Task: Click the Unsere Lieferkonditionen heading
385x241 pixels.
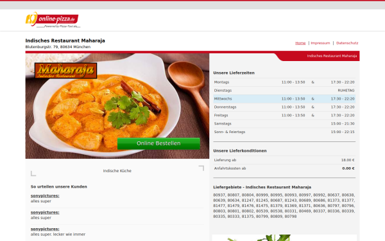Action: point(240,151)
